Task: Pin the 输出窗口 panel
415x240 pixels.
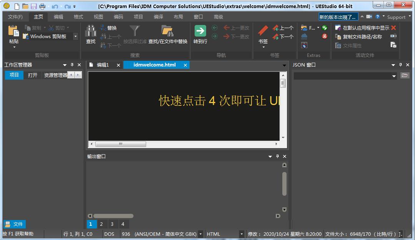Action: [277, 157]
